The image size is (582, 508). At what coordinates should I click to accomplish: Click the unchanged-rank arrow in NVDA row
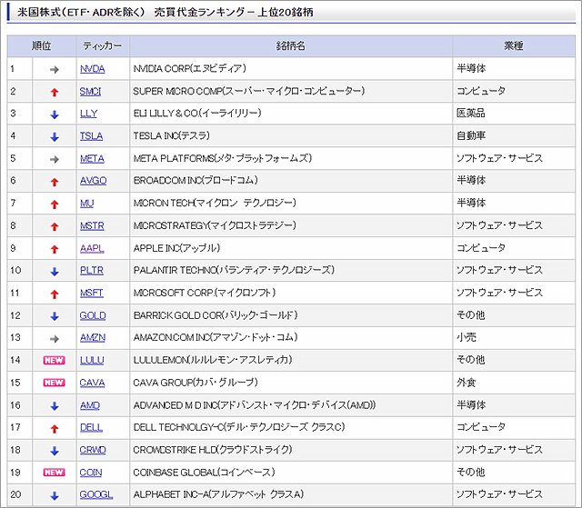click(x=55, y=69)
